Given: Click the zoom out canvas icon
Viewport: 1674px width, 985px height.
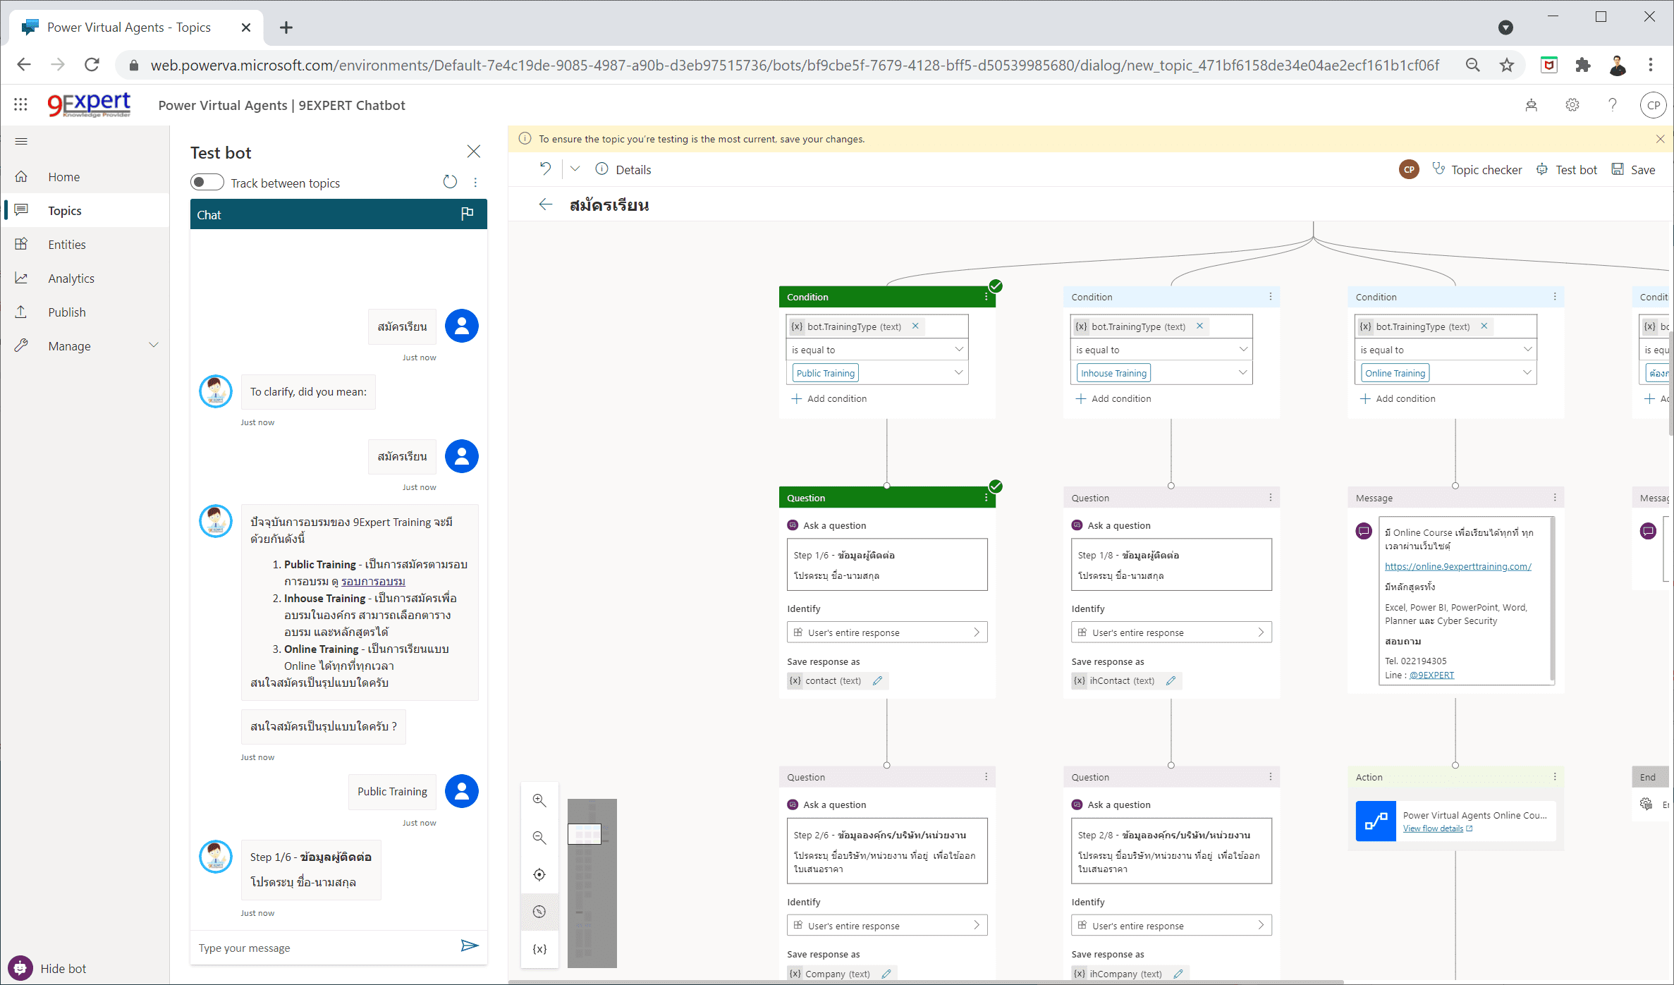Looking at the screenshot, I should pos(539,838).
